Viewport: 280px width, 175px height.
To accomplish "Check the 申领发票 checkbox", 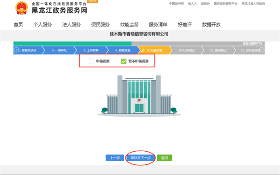I will pyautogui.click(x=91, y=61).
